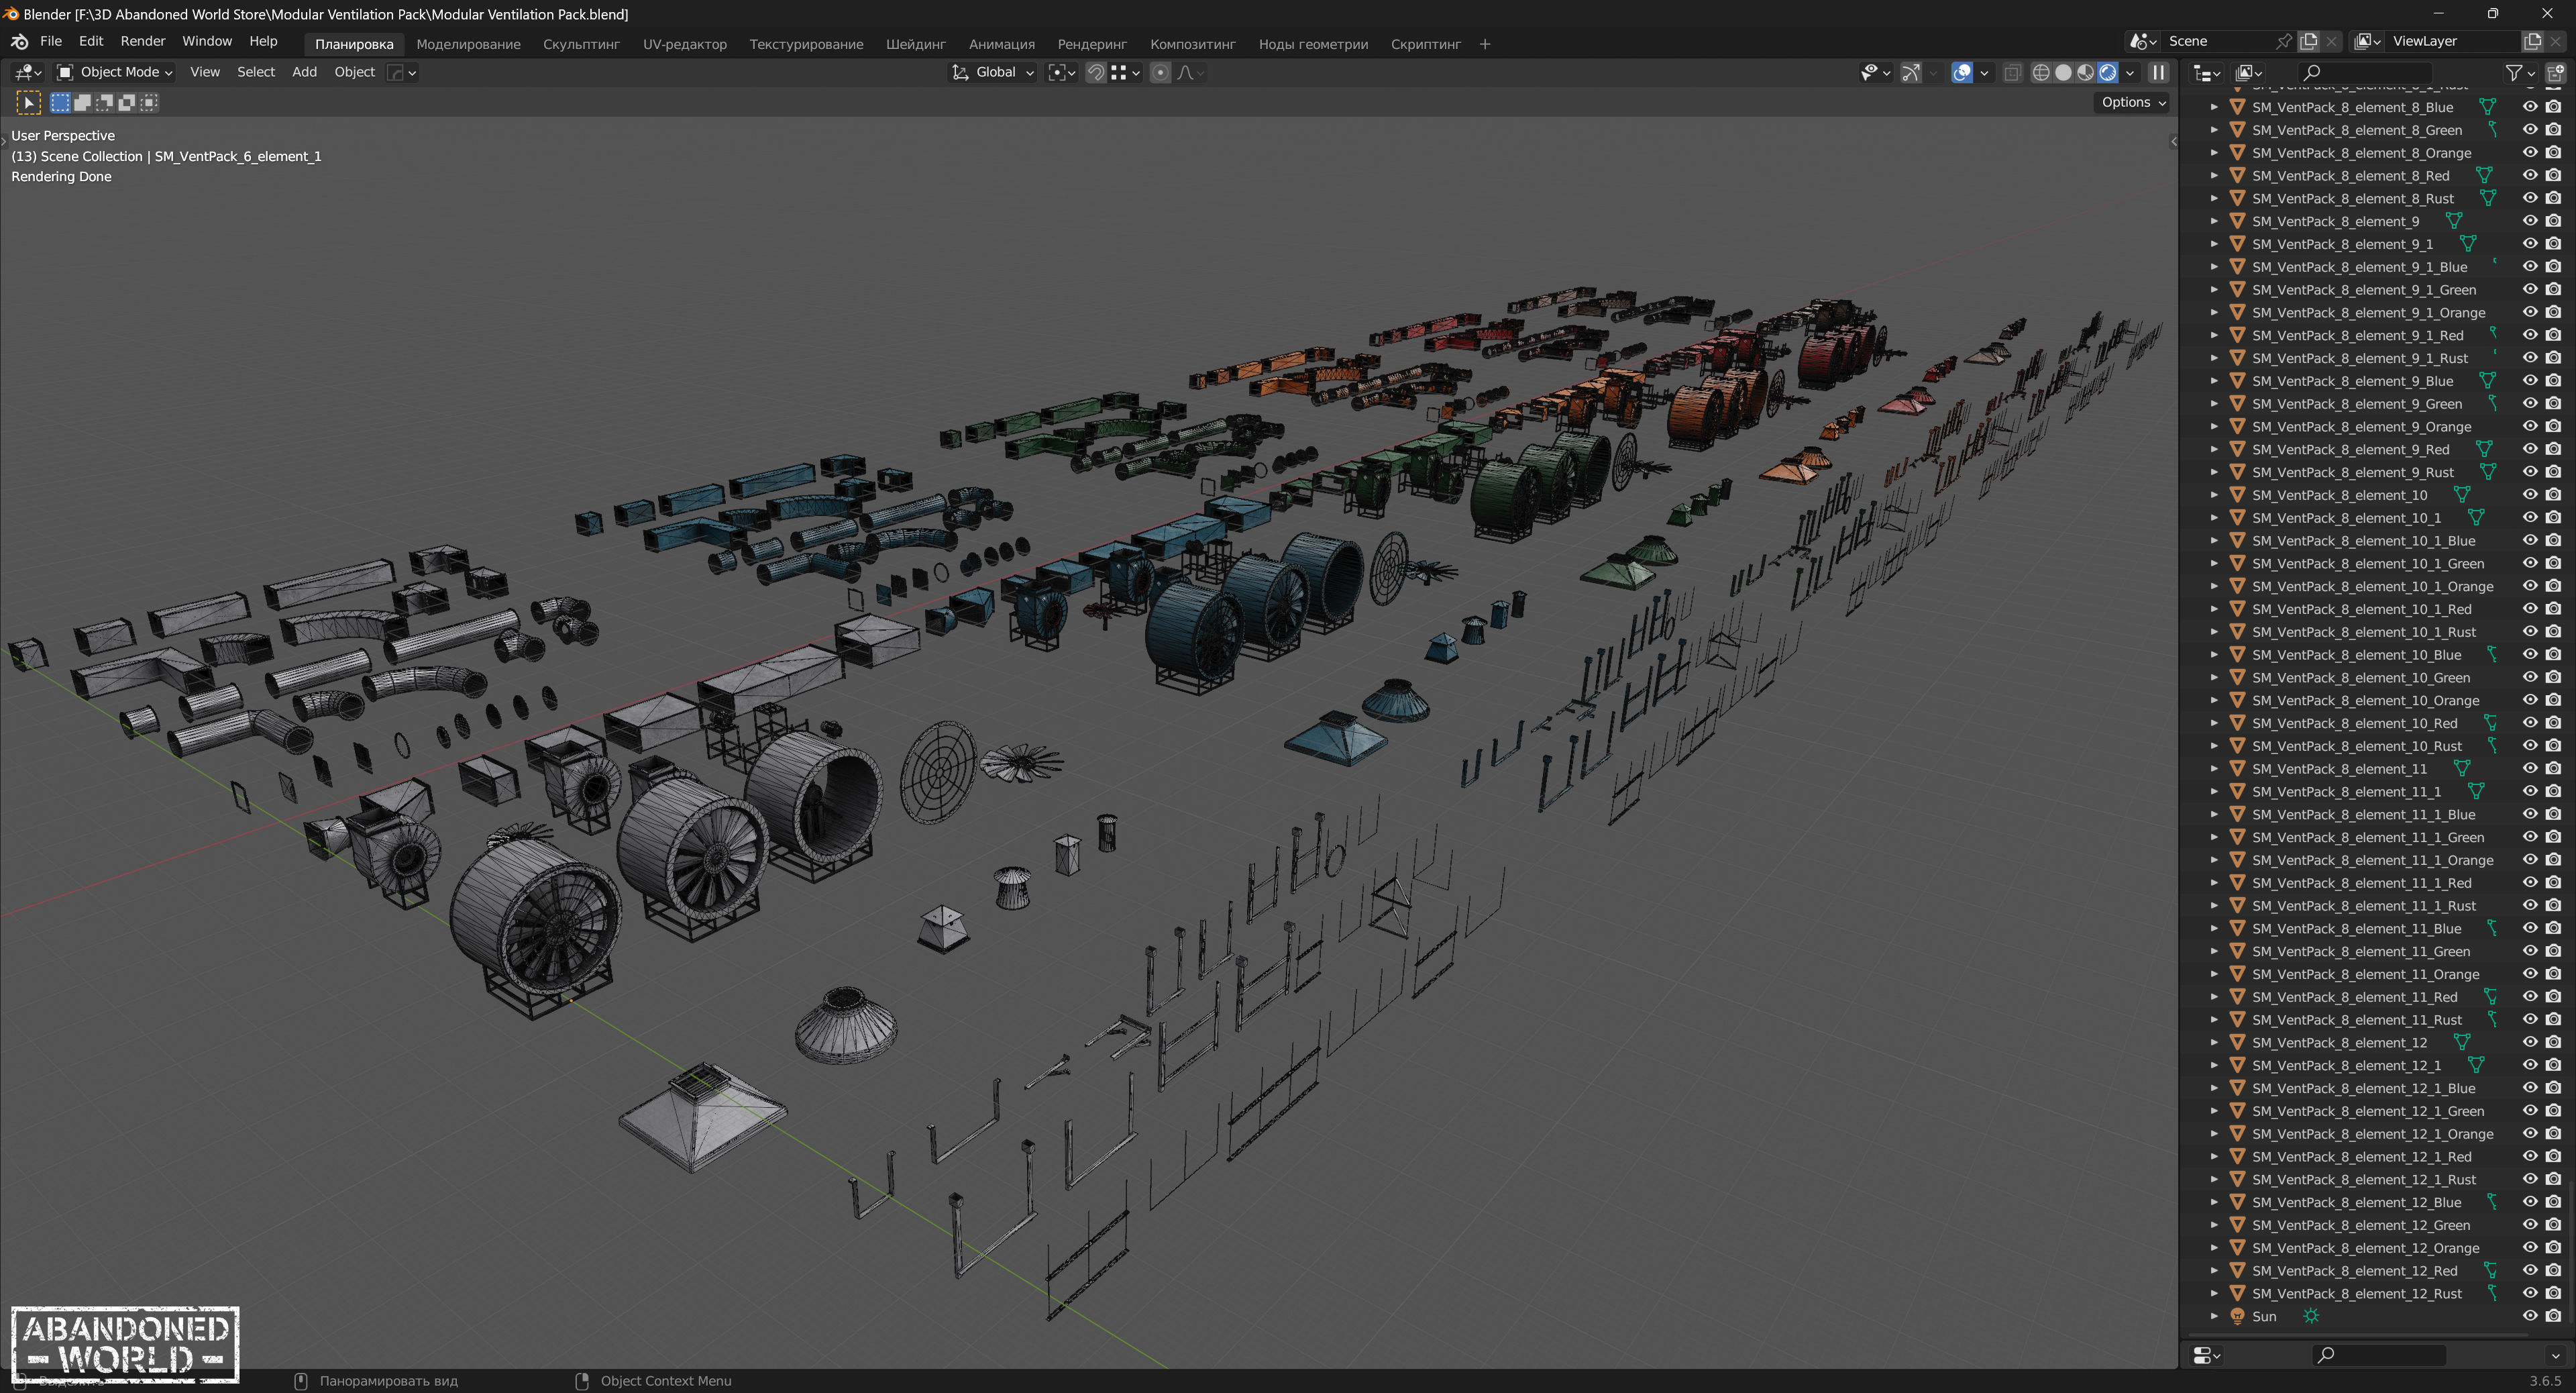2576x1393 pixels.
Task: Select SM_VentPack_8_element_11_1_Green in Outliner
Action: (2367, 837)
